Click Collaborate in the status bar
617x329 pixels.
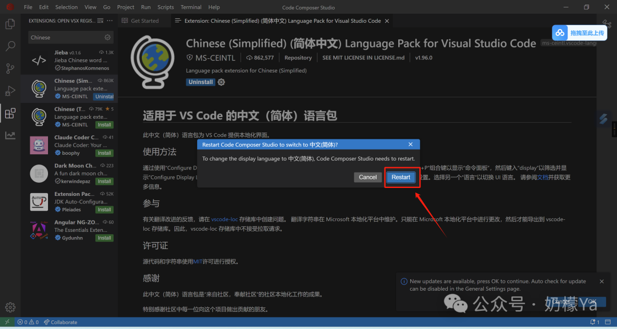point(61,322)
